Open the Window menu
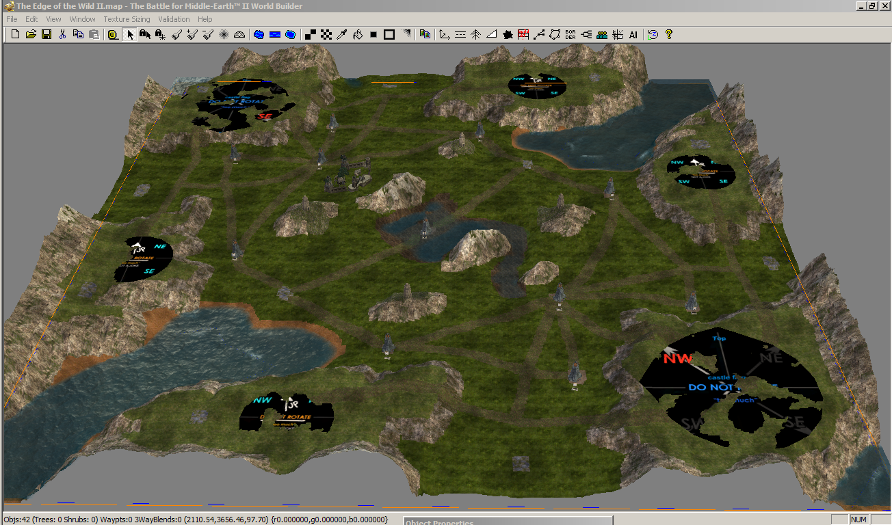 click(83, 19)
